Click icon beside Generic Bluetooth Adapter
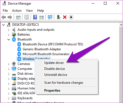 coord(19,49)
